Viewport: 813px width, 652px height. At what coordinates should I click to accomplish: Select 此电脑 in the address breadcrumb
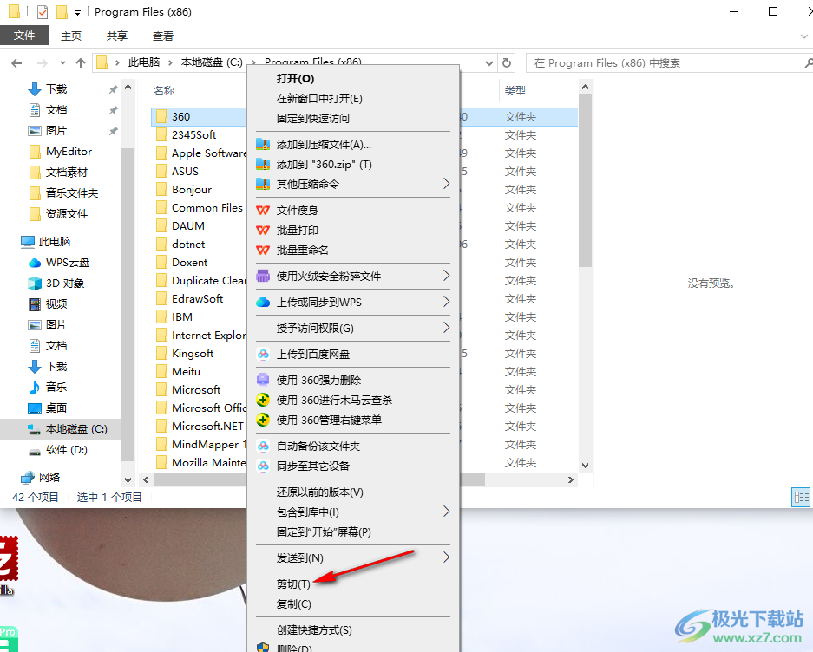[x=144, y=62]
